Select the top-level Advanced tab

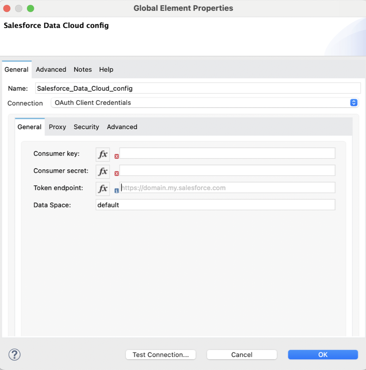(x=51, y=69)
